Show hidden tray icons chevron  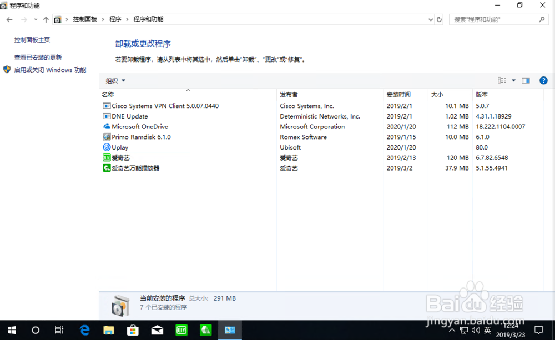coord(452,331)
